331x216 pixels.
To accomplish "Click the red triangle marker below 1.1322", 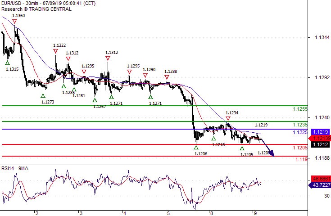I will click(55, 51).
